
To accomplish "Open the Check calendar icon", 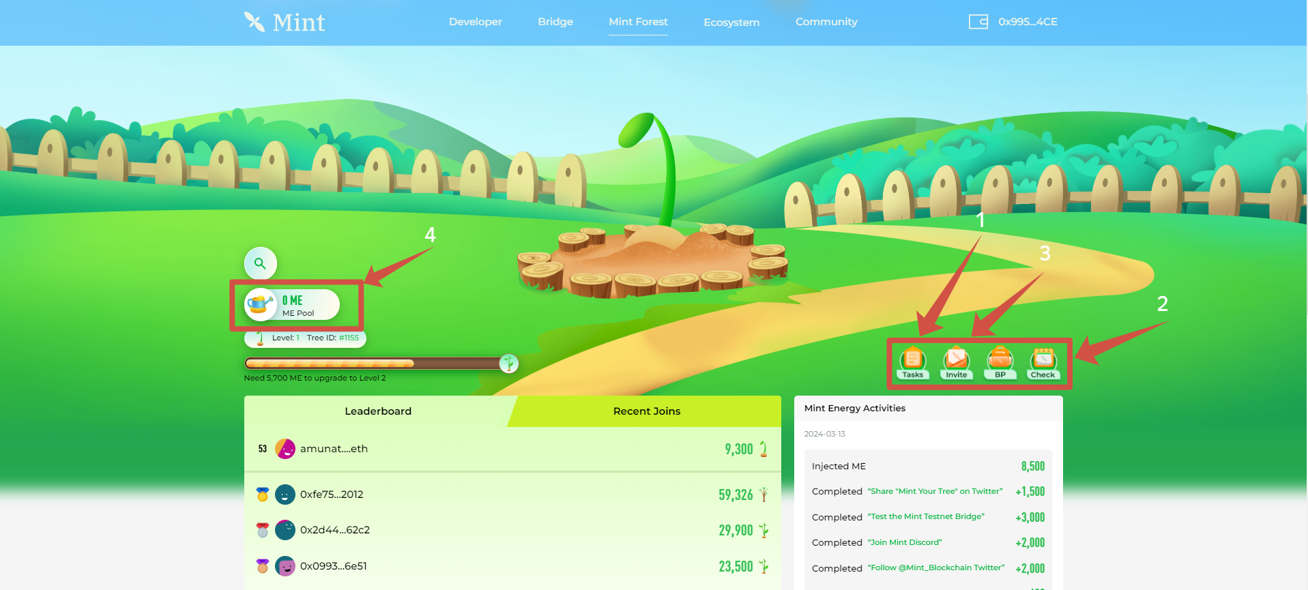I will (x=1043, y=363).
